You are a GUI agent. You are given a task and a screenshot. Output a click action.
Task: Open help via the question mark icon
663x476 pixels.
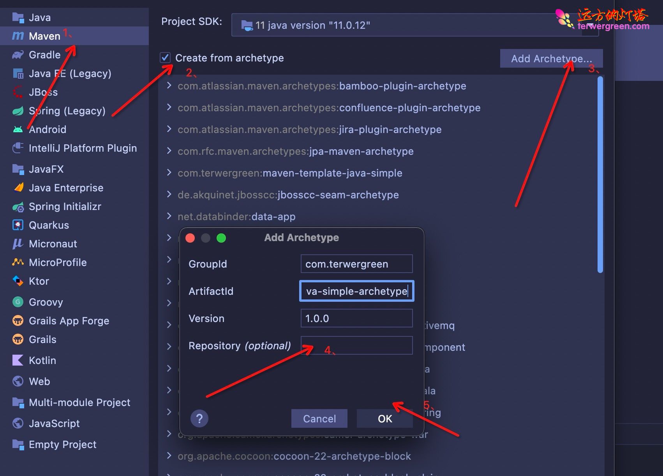[x=199, y=418]
